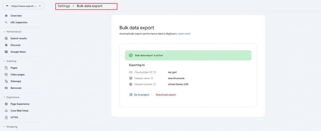Click the Google News icon
Screen dimensions: 321x131
(6, 52)
